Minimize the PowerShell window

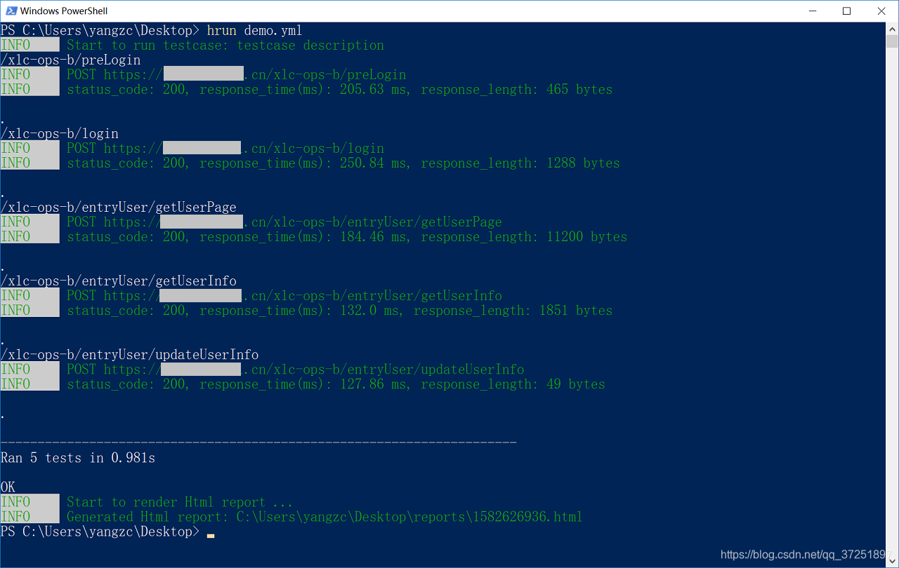[813, 11]
